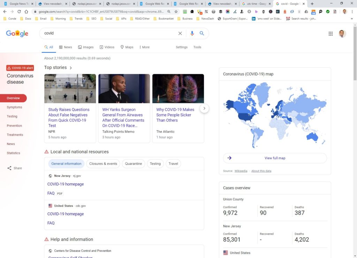Screen dimensions: 357x258
Task: Click the Share icon in the sidebar
Action: pos(9,168)
